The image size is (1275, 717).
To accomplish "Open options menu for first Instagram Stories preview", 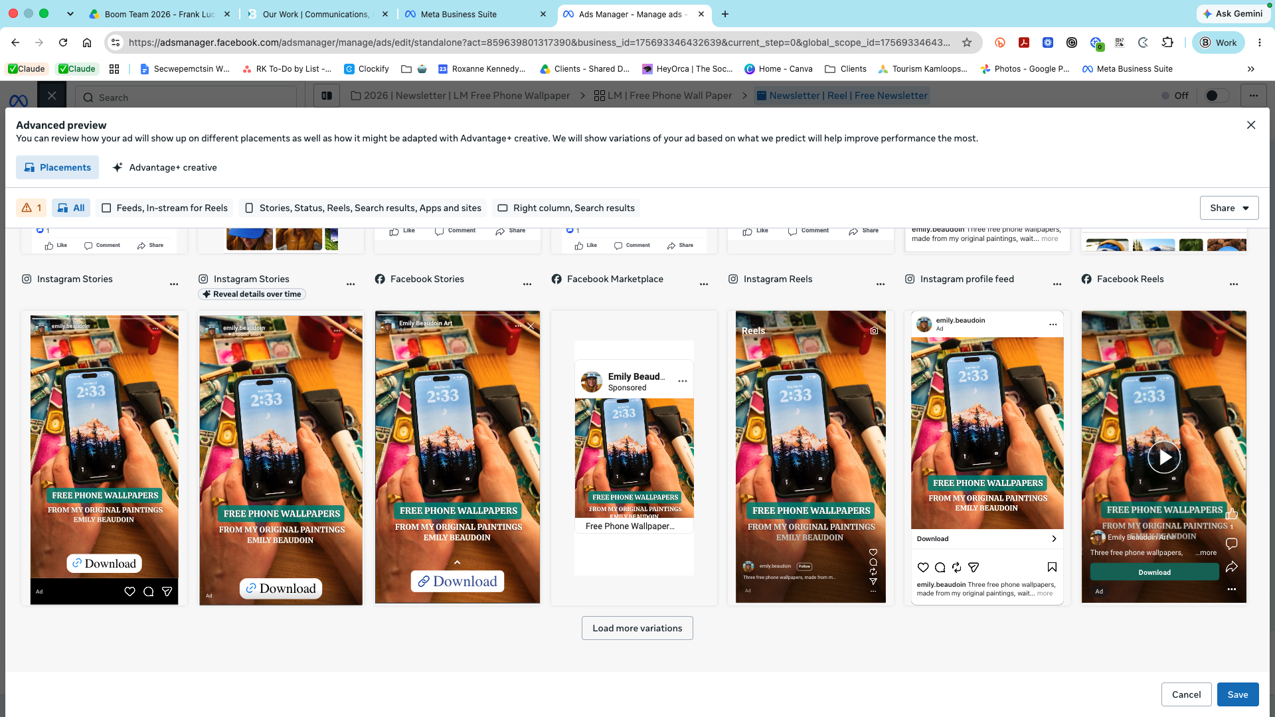I will pos(174,284).
